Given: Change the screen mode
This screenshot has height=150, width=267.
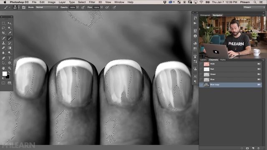Looking at the screenshot, I should click(x=10, y=83).
